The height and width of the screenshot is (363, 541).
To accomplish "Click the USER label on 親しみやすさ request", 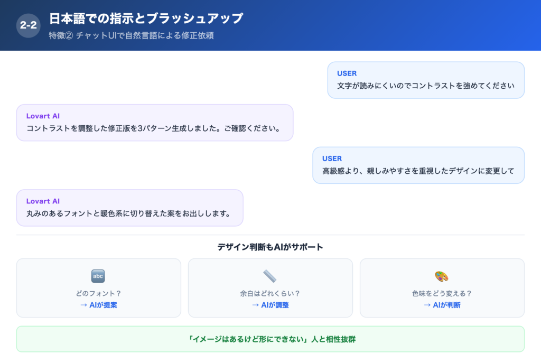I will point(332,158).
